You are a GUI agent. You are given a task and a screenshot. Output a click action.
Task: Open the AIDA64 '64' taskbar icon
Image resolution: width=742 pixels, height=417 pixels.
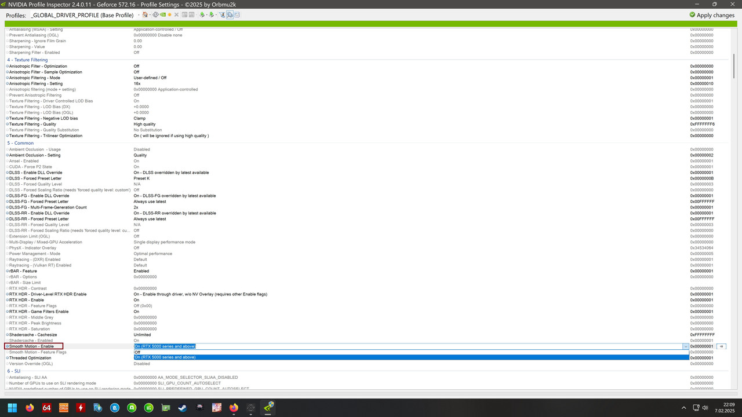point(46,408)
